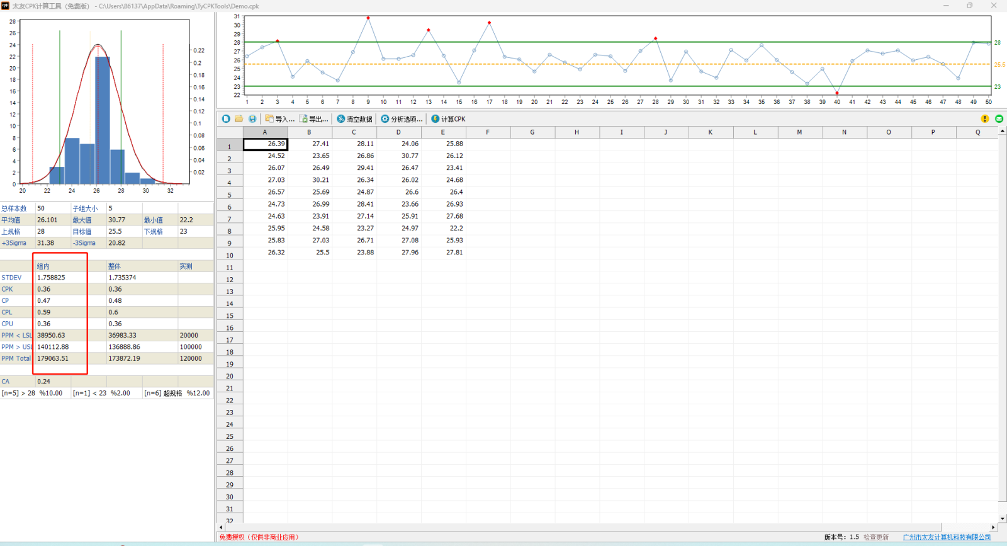Select cell containing 30.21

310,180
